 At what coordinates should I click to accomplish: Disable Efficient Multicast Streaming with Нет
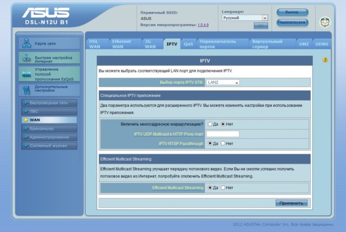coord(223,187)
